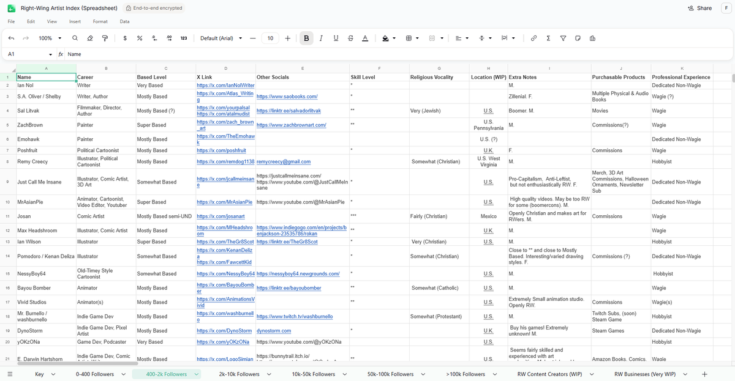
Task: Click the text color A swatch
Action: tap(365, 38)
